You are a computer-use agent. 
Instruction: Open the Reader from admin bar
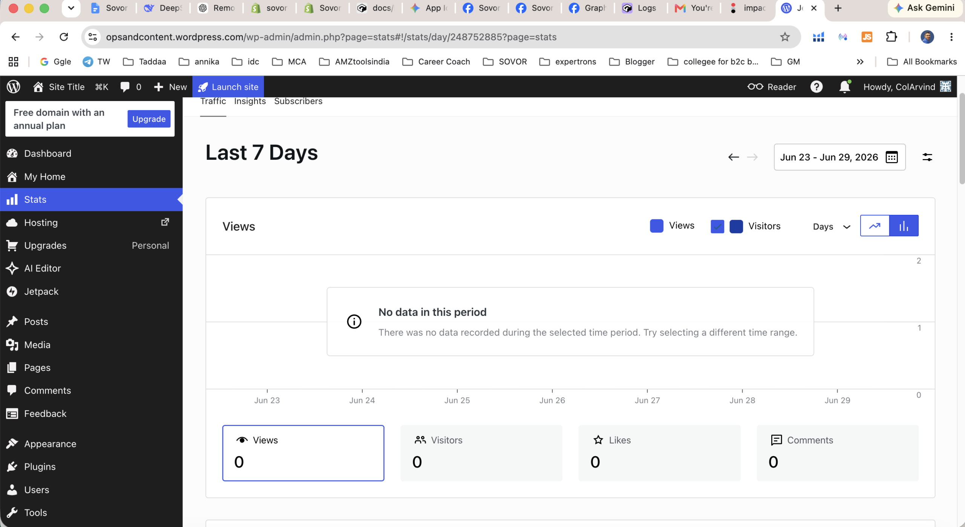(772, 87)
